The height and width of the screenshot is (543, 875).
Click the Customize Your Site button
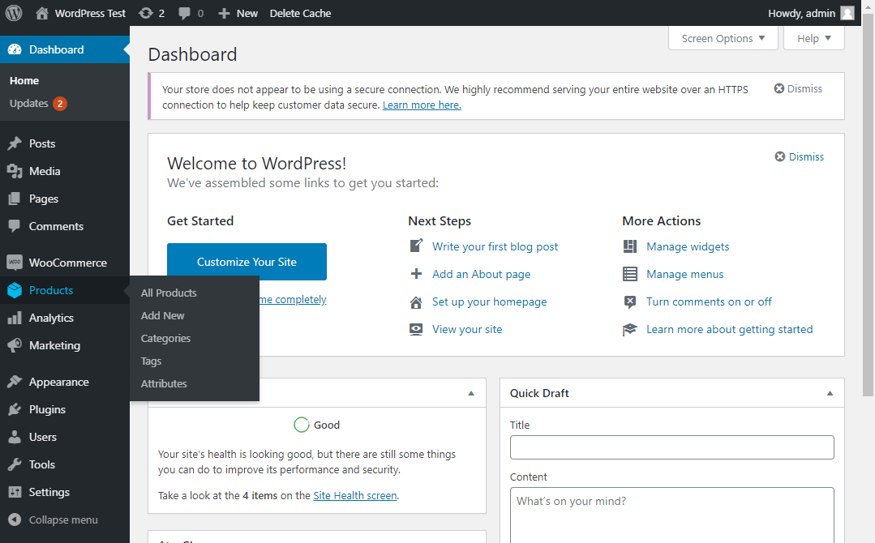[247, 262]
